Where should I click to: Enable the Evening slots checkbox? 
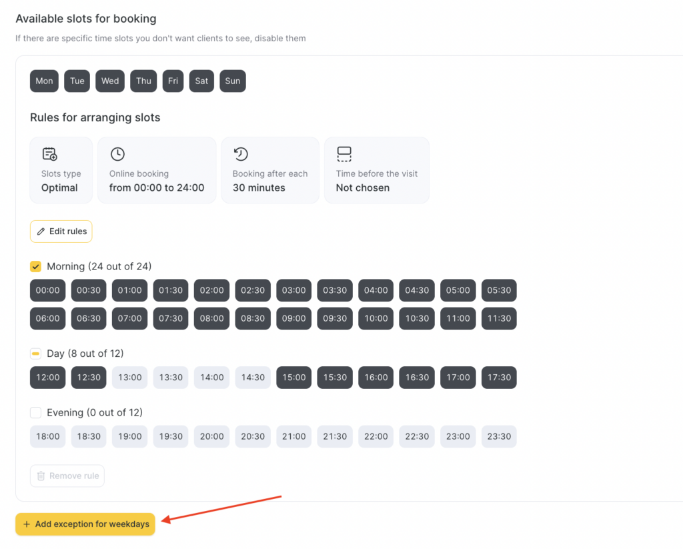pos(36,413)
